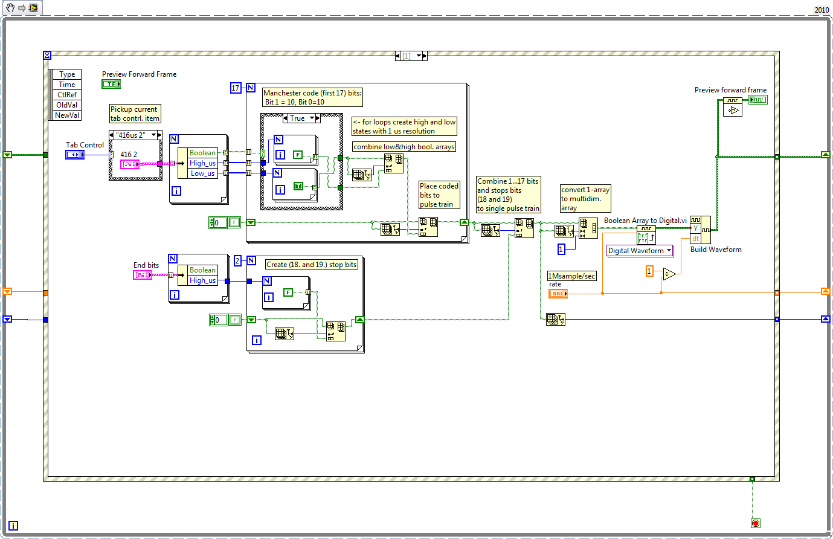Screen dimensions: 833x539
Task: Click the loop count constant 2
Action: click(x=237, y=260)
